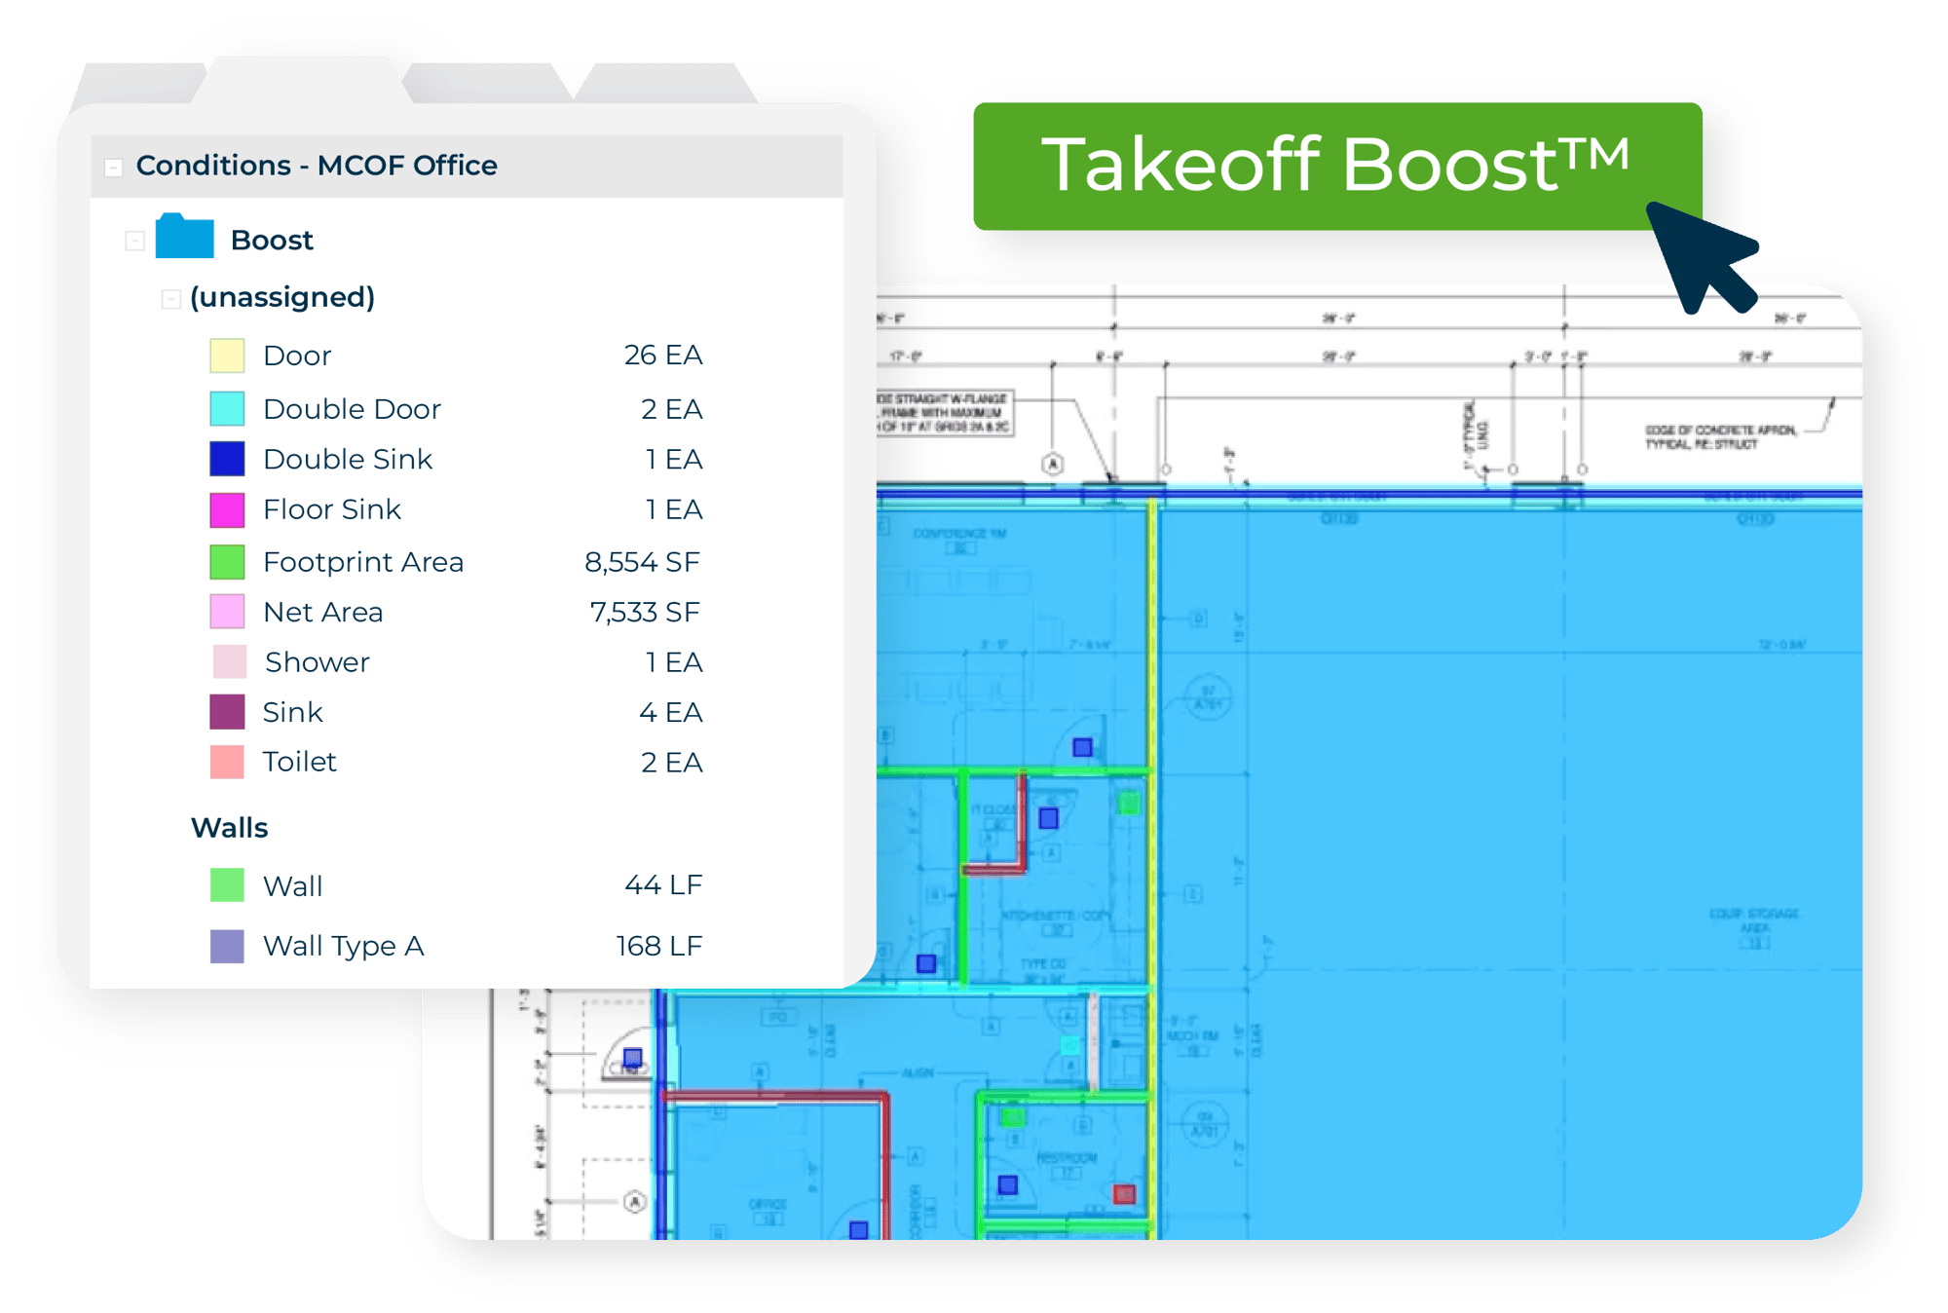Select the Double Sink condition
Image resolution: width=1948 pixels, height=1313 pixels.
click(456, 459)
